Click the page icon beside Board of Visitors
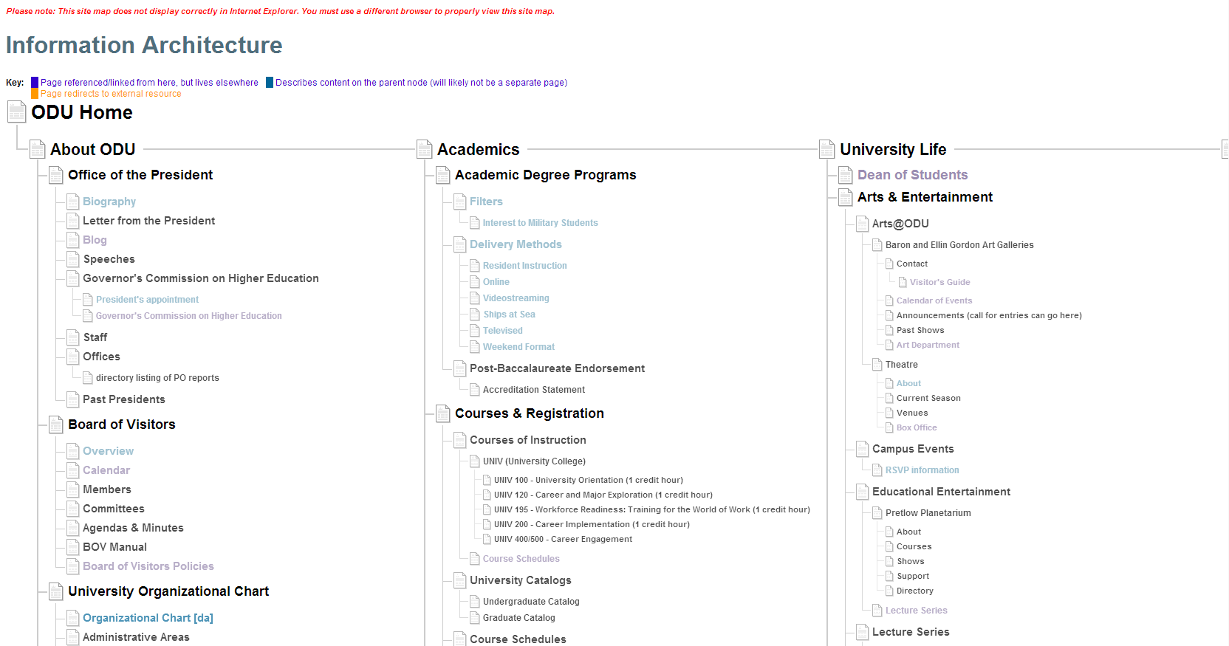 coord(56,425)
